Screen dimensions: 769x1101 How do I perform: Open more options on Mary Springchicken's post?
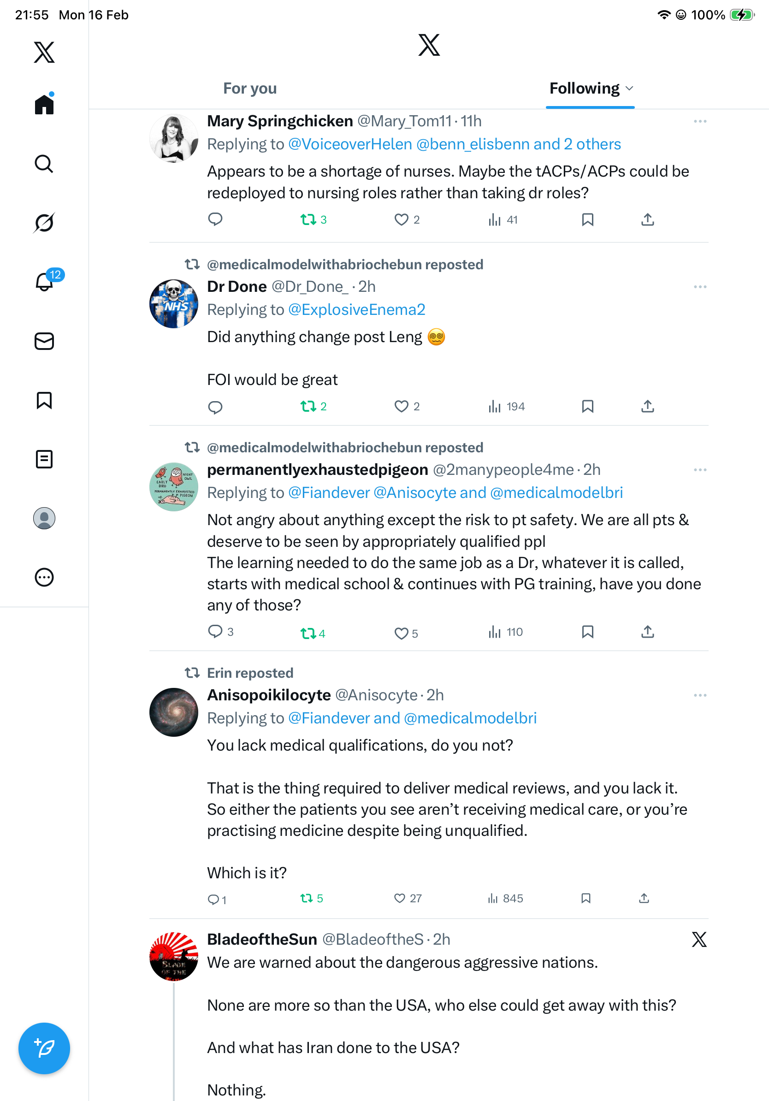click(700, 121)
